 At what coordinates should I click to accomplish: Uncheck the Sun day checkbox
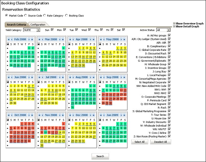click(x=52, y=30)
